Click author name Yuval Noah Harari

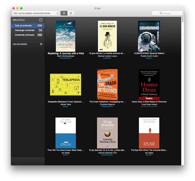pyautogui.click(x=149, y=104)
